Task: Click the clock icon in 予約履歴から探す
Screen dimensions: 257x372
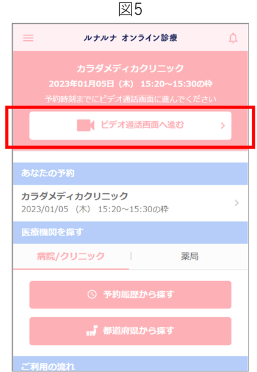Action: tap(92, 295)
